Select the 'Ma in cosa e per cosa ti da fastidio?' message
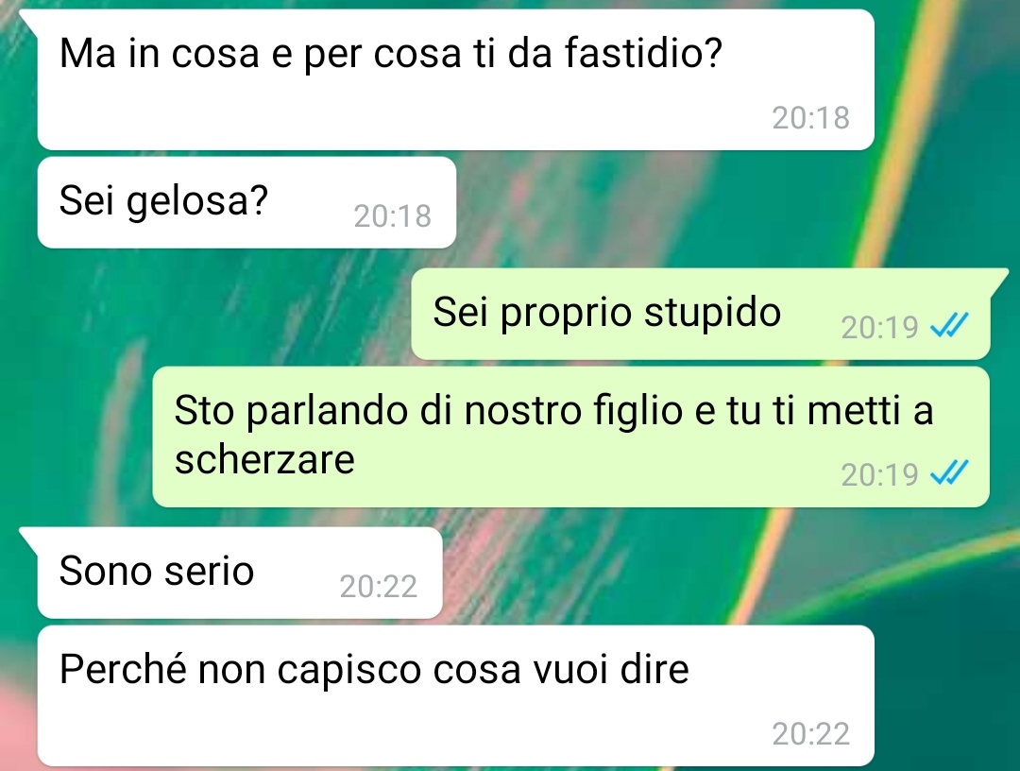 (455, 79)
